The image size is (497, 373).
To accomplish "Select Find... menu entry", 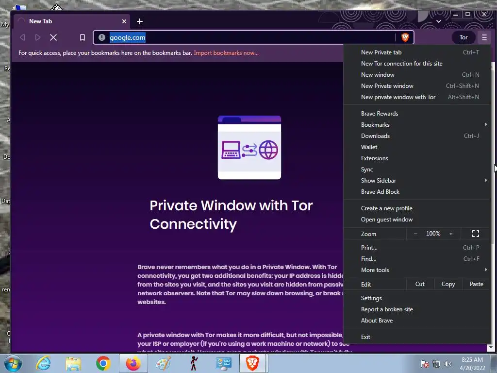I will click(x=417, y=259).
